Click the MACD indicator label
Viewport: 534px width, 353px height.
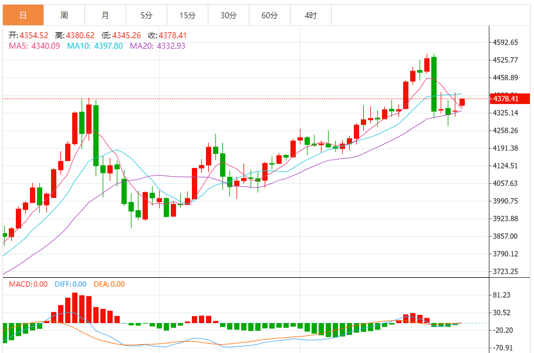[x=28, y=284]
